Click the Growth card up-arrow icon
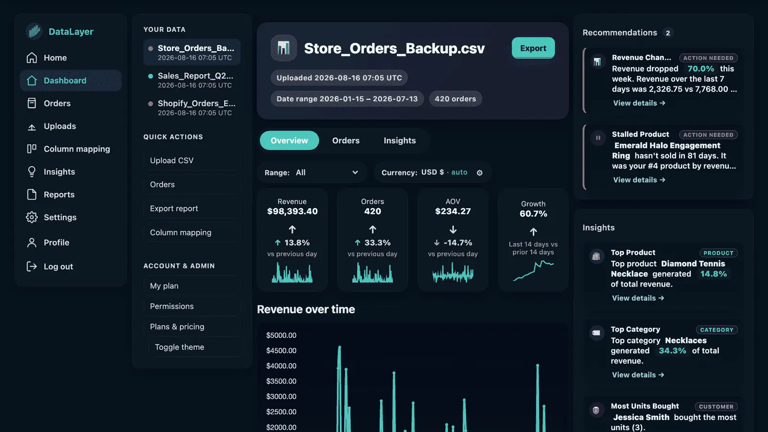The width and height of the screenshot is (768, 432). pos(533,232)
